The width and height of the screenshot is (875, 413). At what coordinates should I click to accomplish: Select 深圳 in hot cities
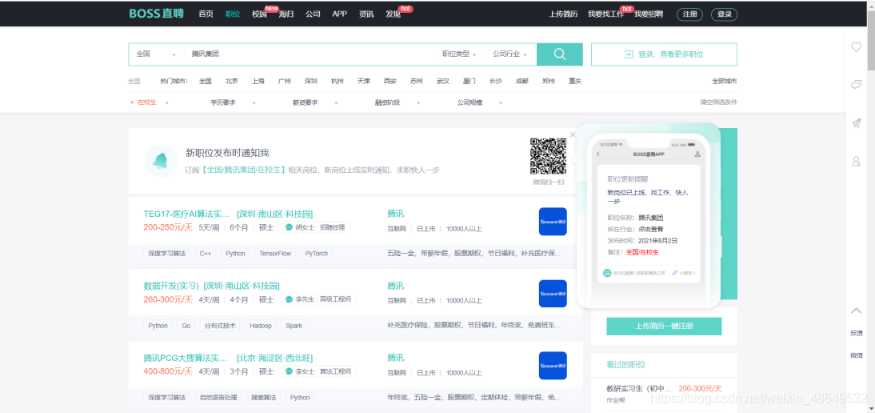coord(311,81)
